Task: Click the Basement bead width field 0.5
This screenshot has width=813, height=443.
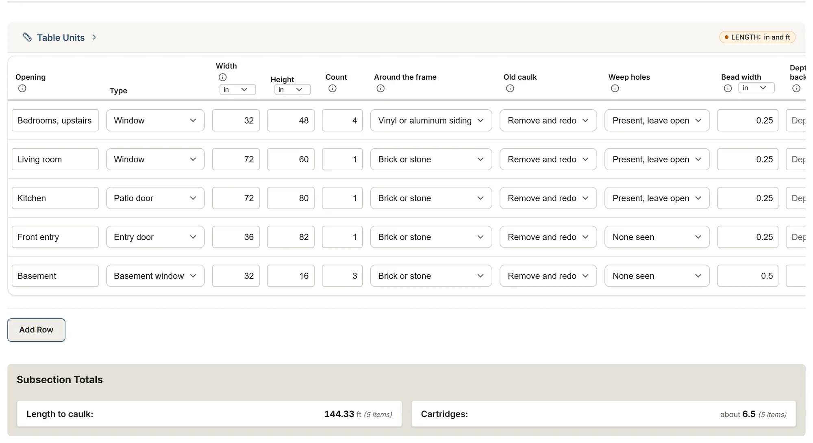Action: [748, 276]
